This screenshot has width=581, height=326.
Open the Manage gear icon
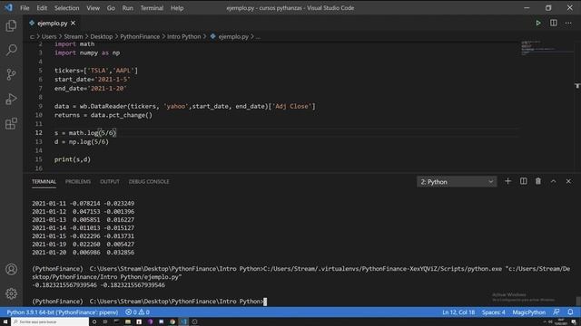pos(11,293)
